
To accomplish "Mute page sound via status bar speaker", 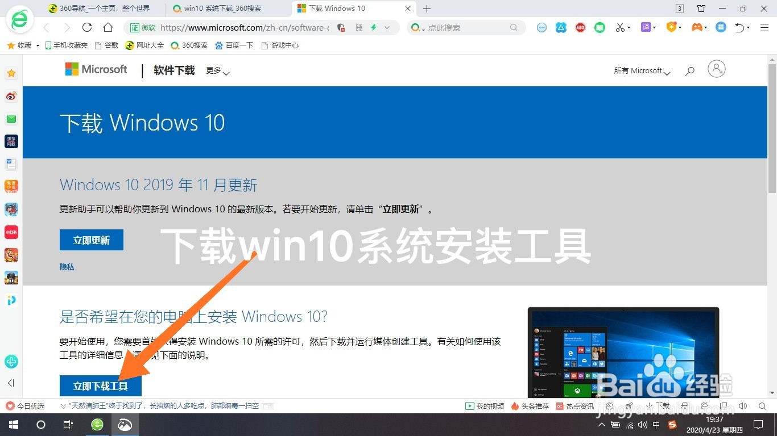I will [743, 406].
